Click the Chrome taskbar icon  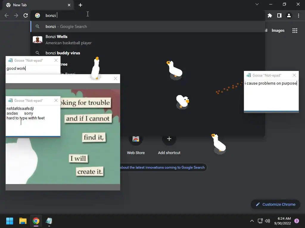(36, 221)
